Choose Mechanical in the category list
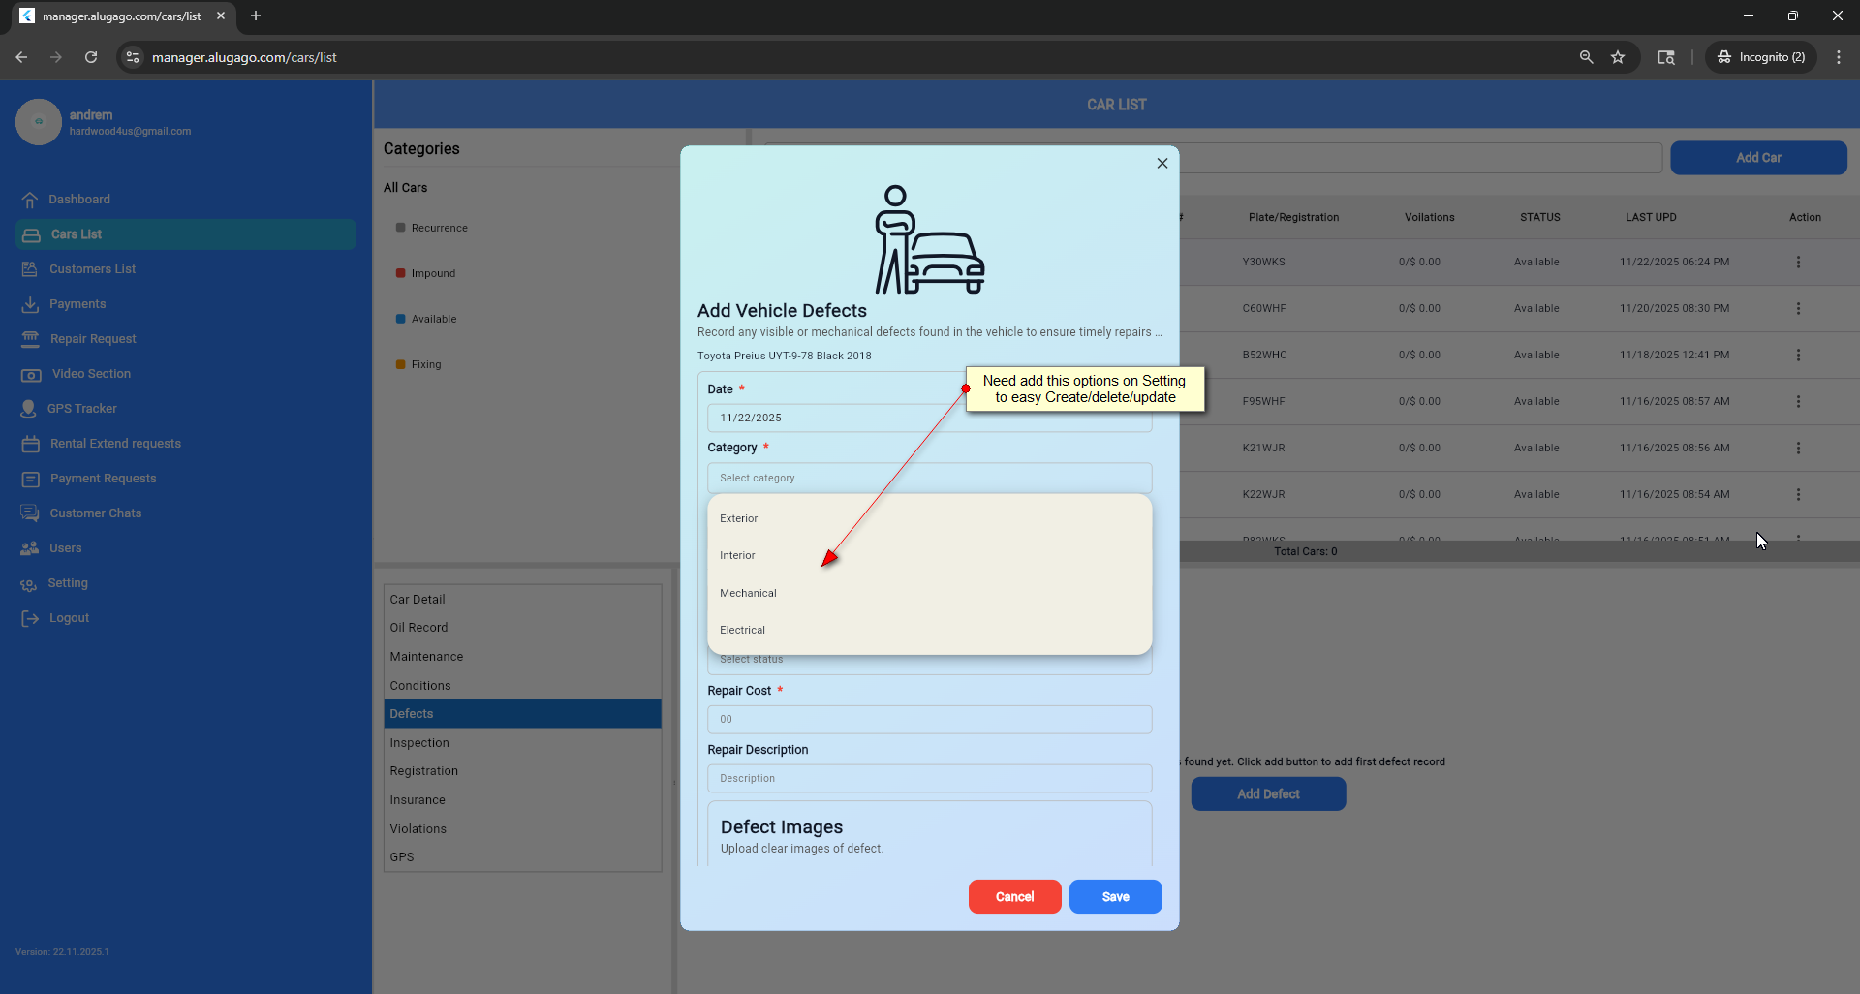The width and height of the screenshot is (1860, 994). tap(748, 593)
